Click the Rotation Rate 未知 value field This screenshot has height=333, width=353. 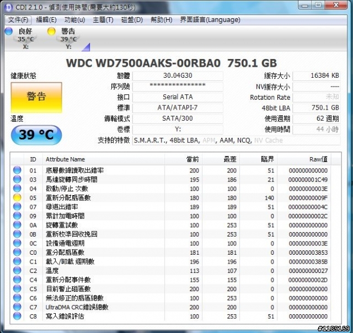click(316, 97)
